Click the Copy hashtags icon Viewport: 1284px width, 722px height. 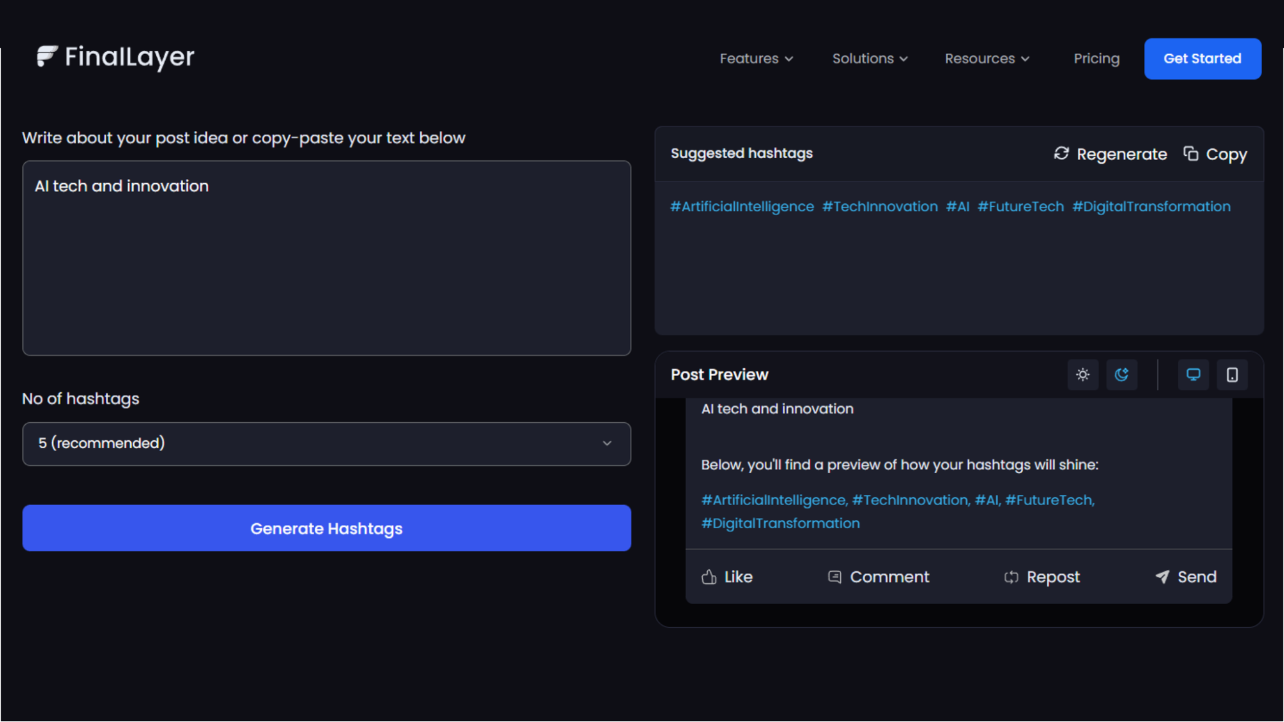coord(1191,153)
